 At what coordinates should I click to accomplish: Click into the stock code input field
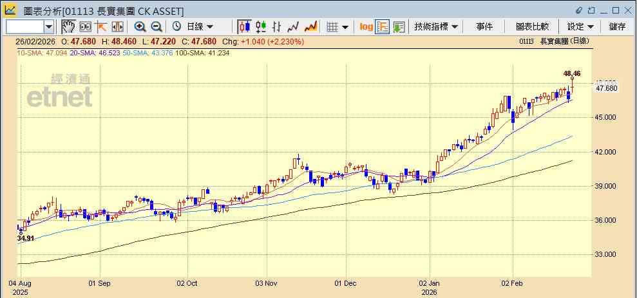tap(25, 27)
